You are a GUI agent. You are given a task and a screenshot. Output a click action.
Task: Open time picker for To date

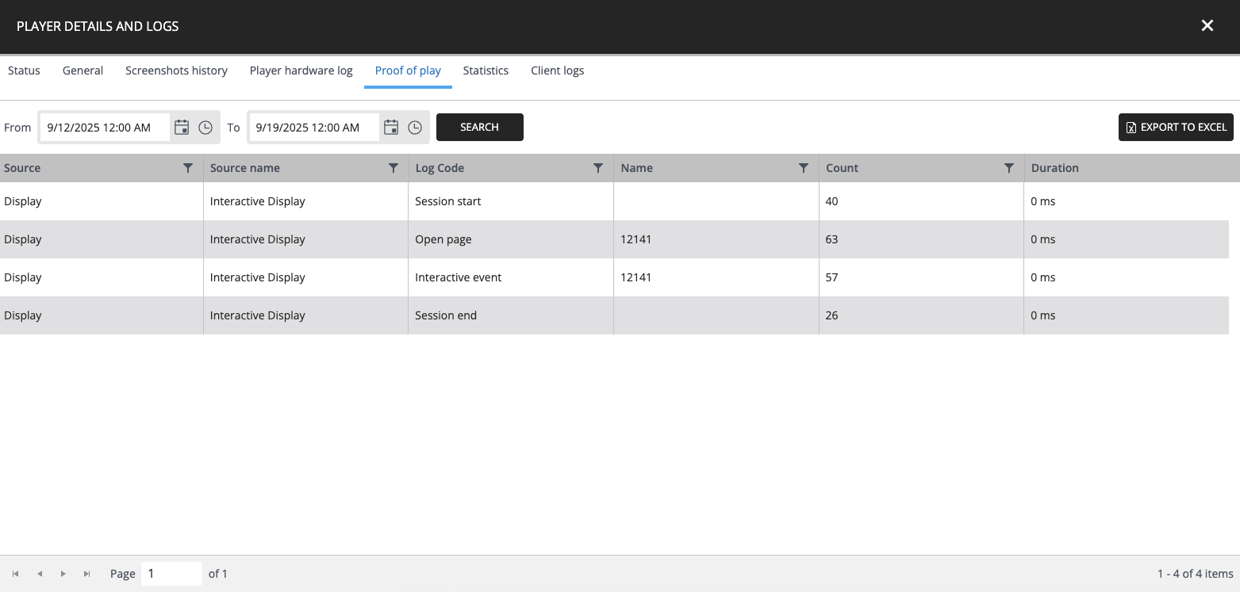click(415, 128)
